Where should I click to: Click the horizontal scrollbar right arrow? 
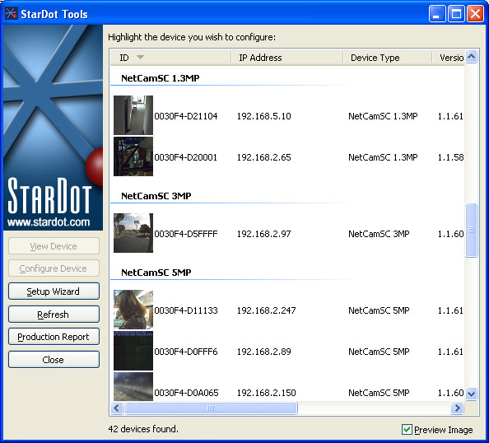point(458,408)
